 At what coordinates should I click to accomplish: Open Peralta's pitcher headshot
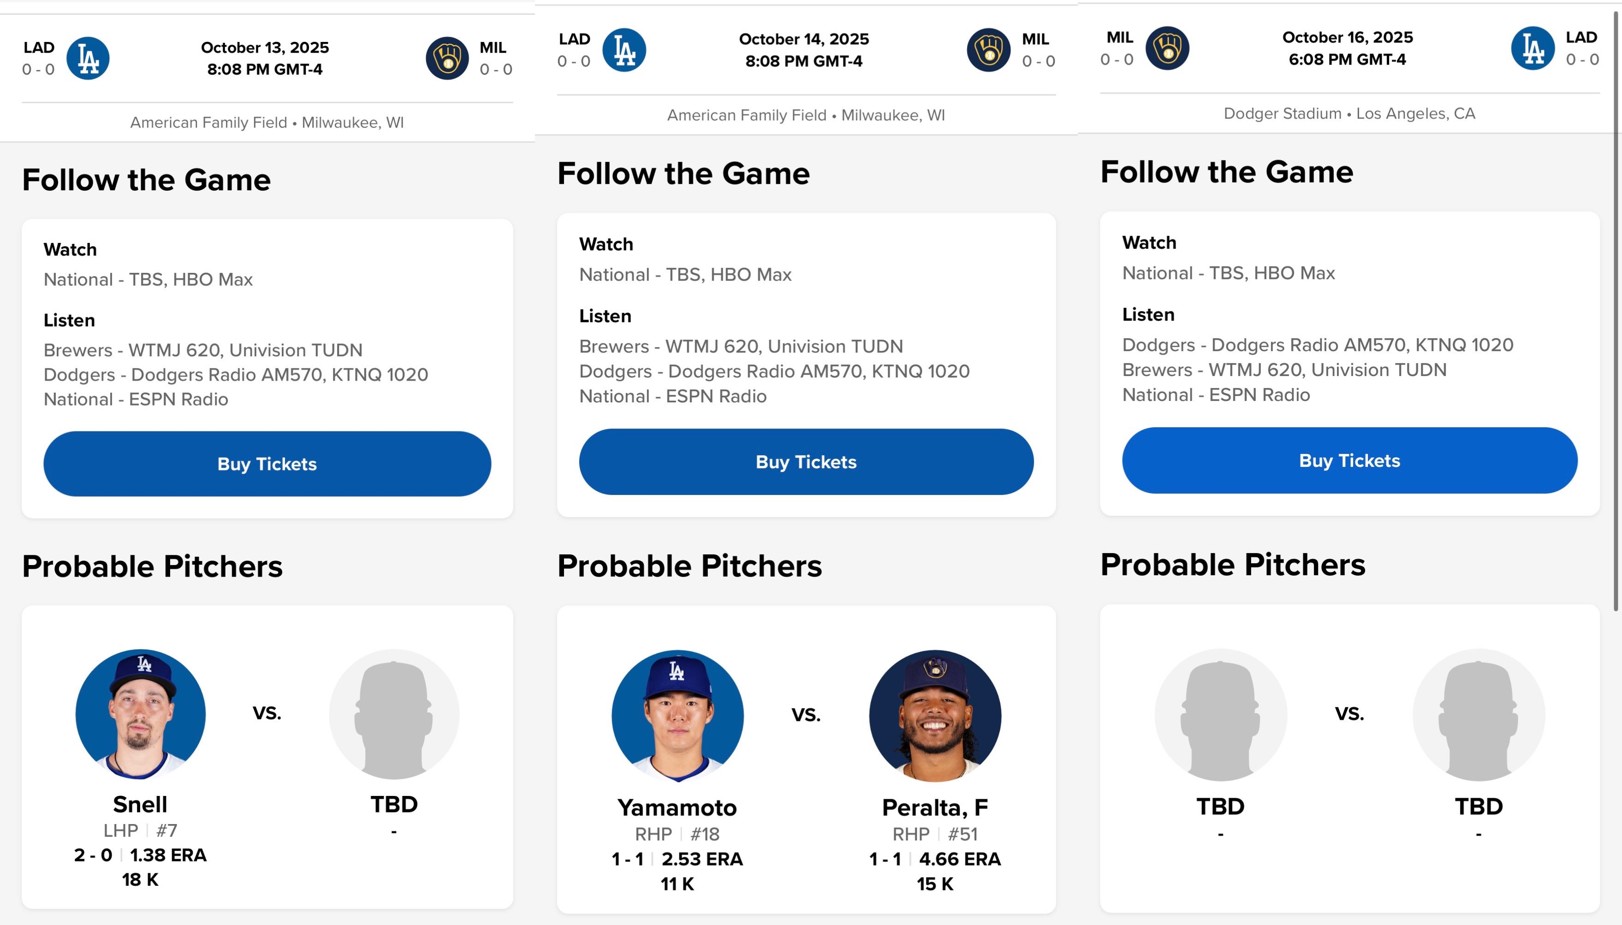935,715
